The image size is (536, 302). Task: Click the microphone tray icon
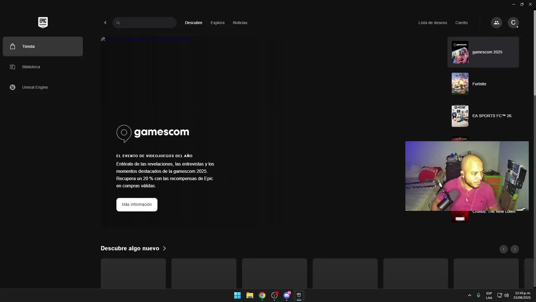(x=478, y=295)
